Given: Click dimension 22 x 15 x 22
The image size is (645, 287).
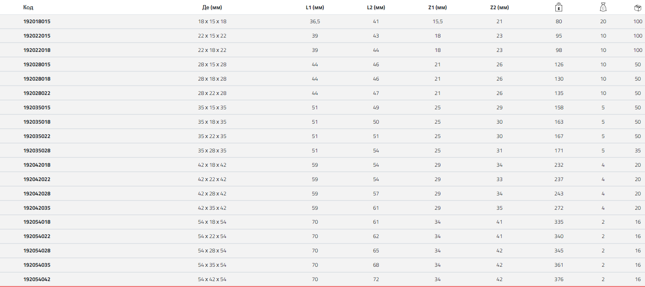Looking at the screenshot, I should tap(212, 36).
